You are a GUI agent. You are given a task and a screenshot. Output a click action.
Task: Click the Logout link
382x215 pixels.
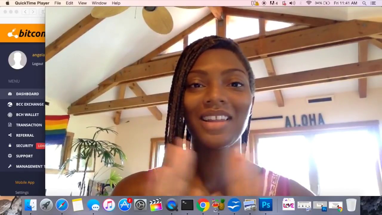[x=38, y=64]
